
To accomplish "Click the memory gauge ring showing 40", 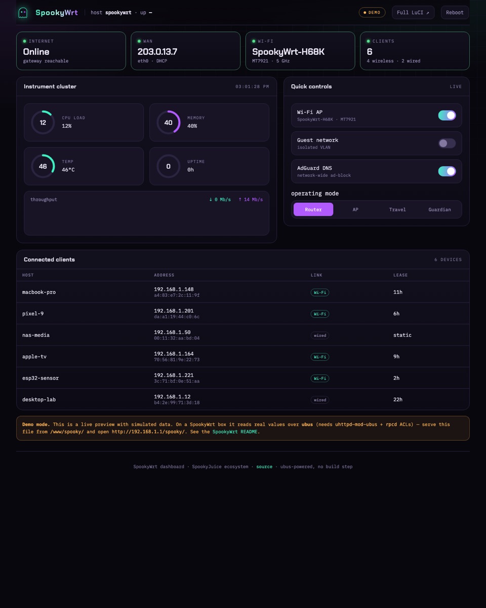I will pos(168,123).
